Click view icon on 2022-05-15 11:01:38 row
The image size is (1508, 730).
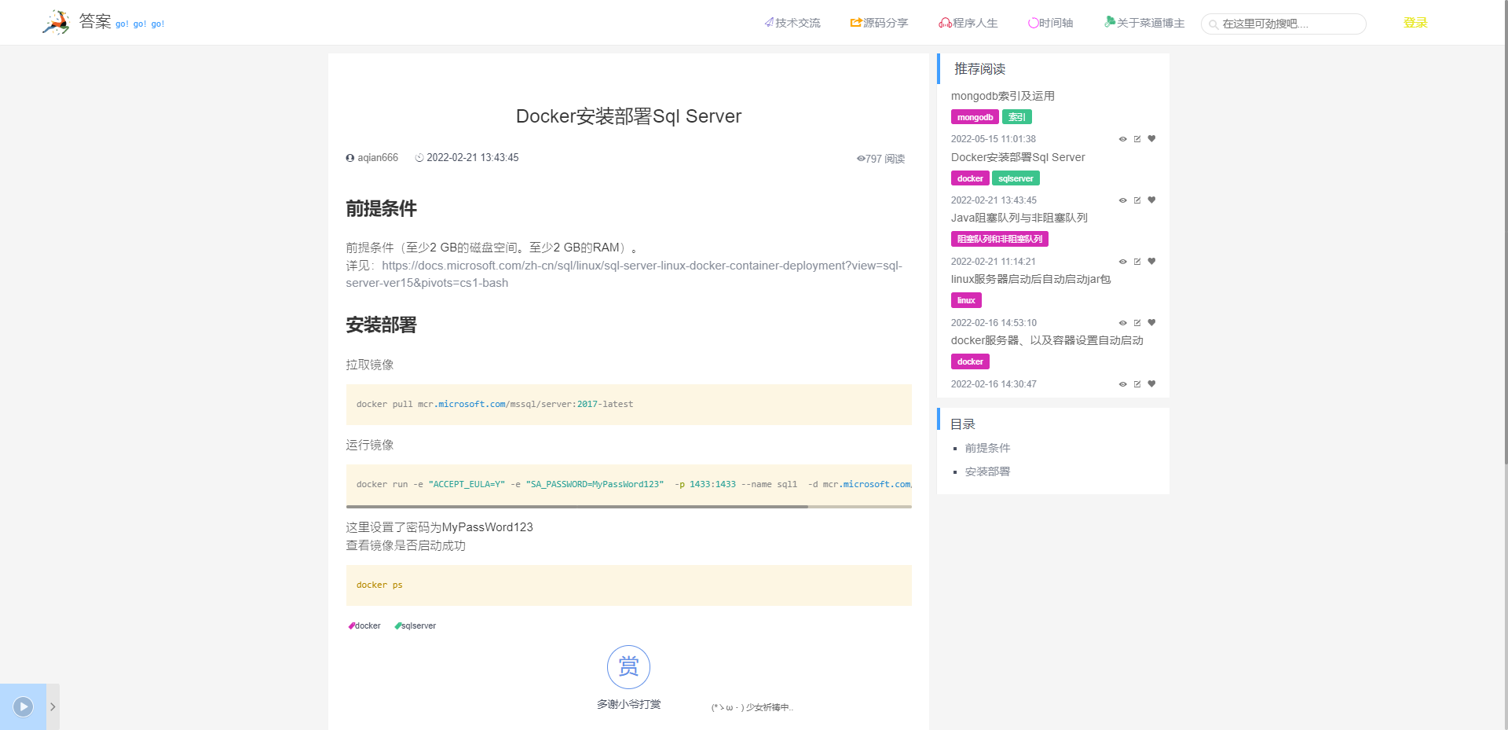[x=1122, y=139]
